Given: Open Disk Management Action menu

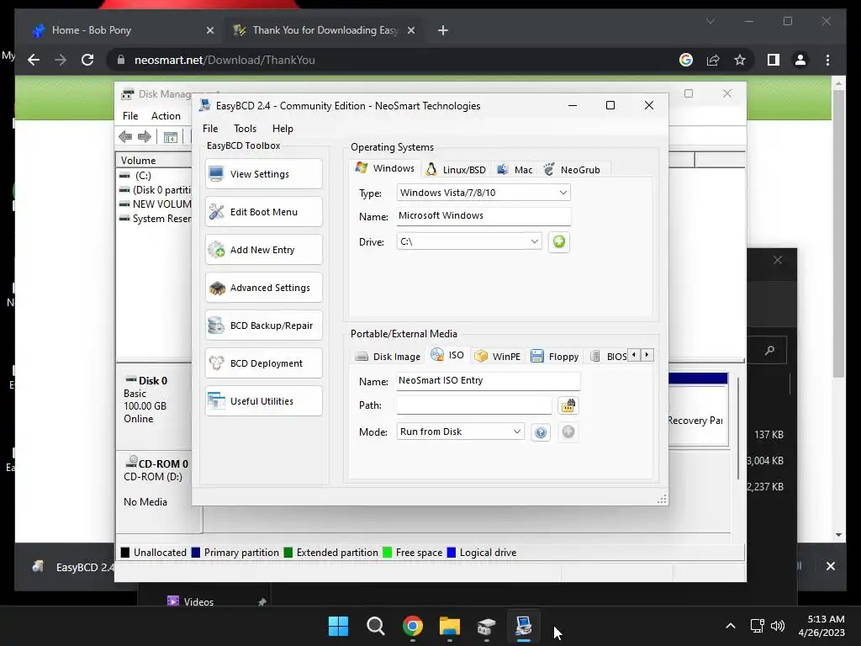Looking at the screenshot, I should pos(166,116).
